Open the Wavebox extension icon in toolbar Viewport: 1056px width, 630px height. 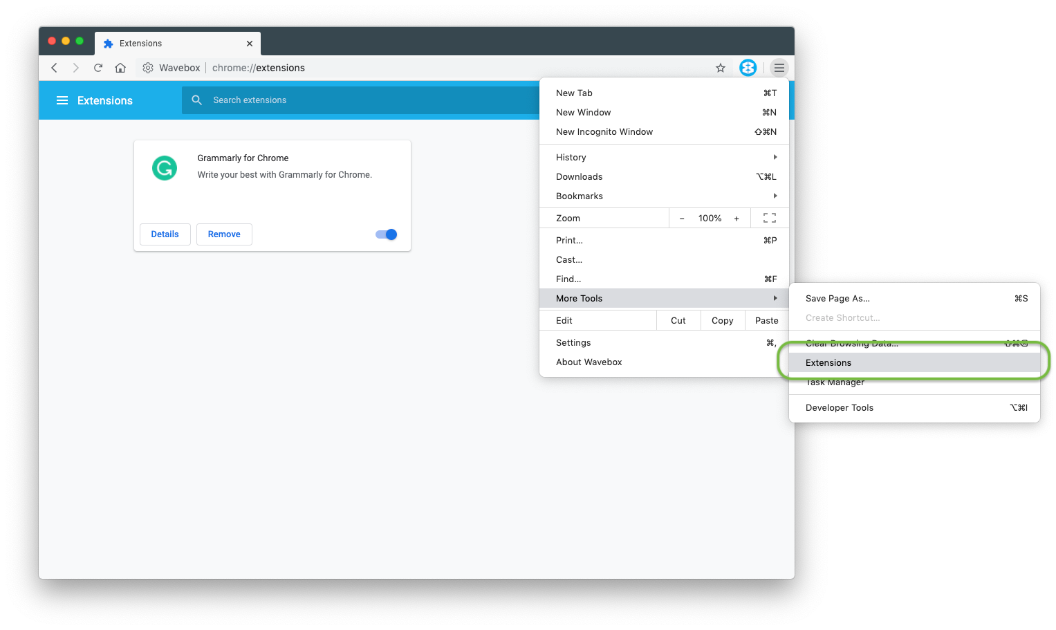coord(748,68)
